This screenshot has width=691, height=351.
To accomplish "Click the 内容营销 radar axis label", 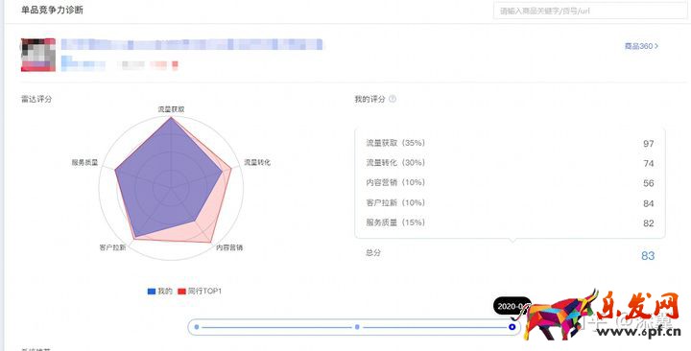I will [x=229, y=247].
